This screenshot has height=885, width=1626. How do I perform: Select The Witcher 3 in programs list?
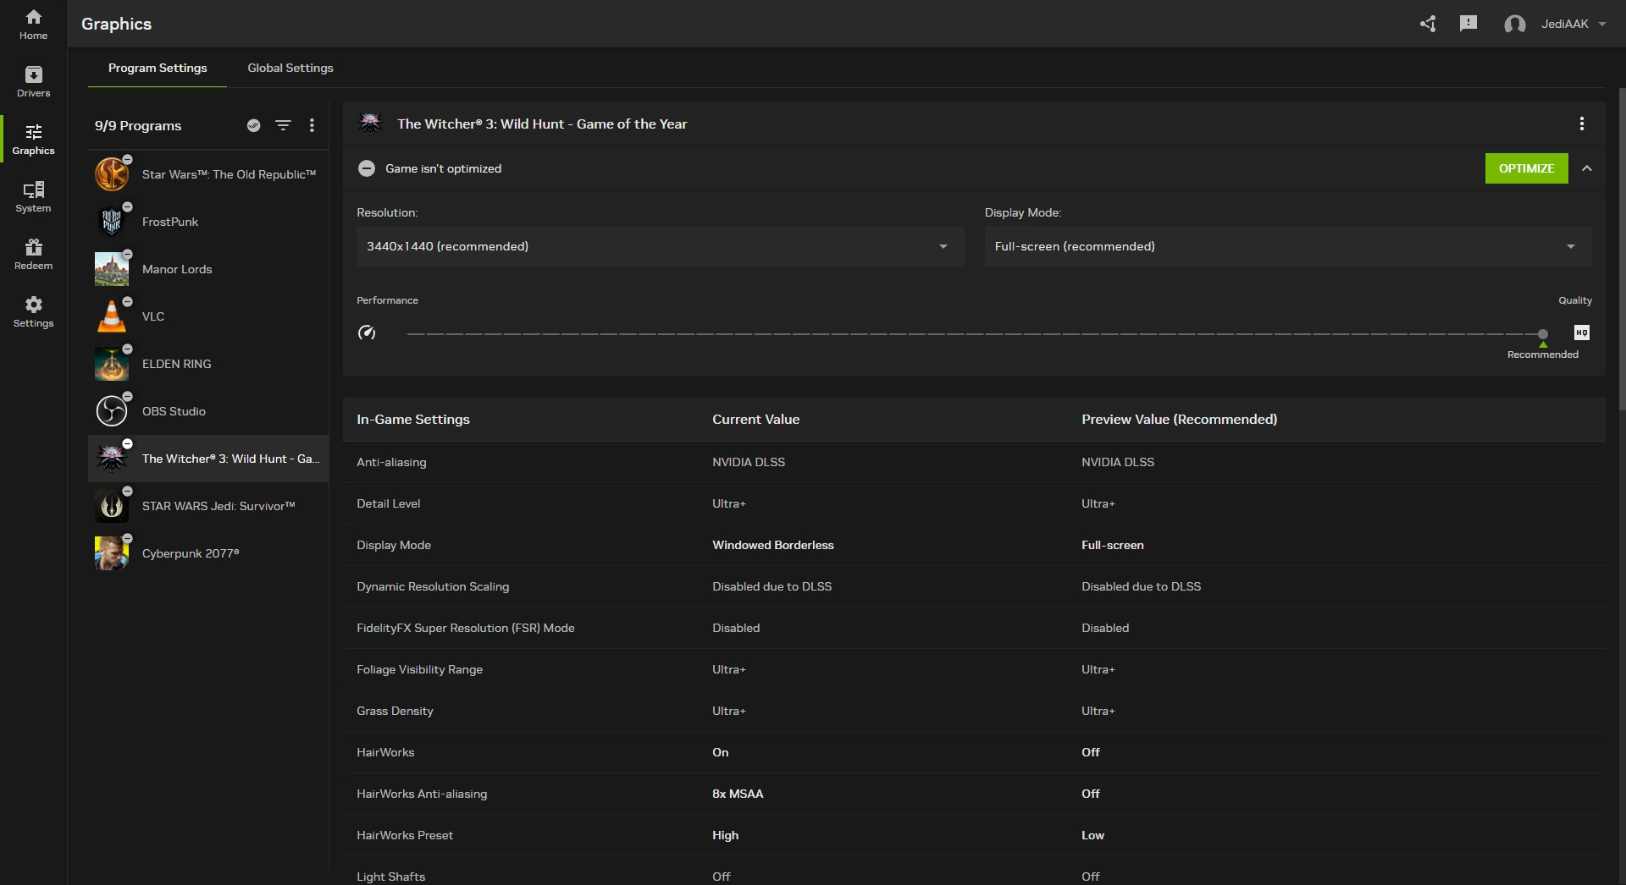208,459
